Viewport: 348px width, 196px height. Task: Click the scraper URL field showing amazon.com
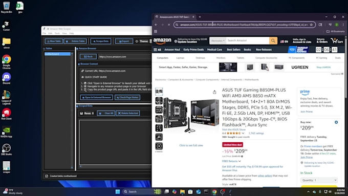(x=125, y=57)
